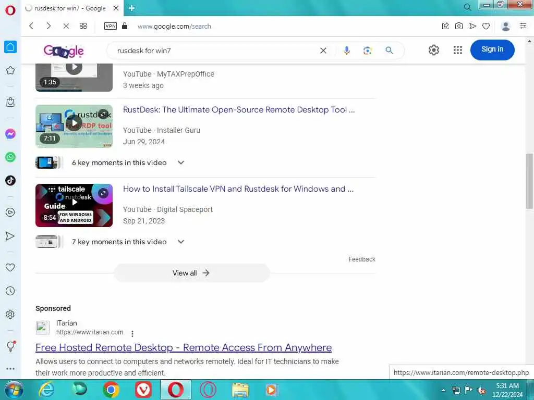The image size is (534, 400).
Task: Open sidebar Settings gear icon
Action: [10, 314]
